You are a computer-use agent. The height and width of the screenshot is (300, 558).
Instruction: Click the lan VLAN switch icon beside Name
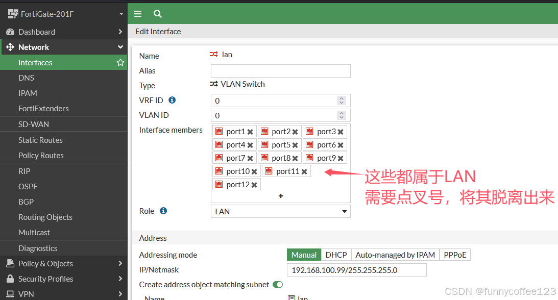point(213,55)
